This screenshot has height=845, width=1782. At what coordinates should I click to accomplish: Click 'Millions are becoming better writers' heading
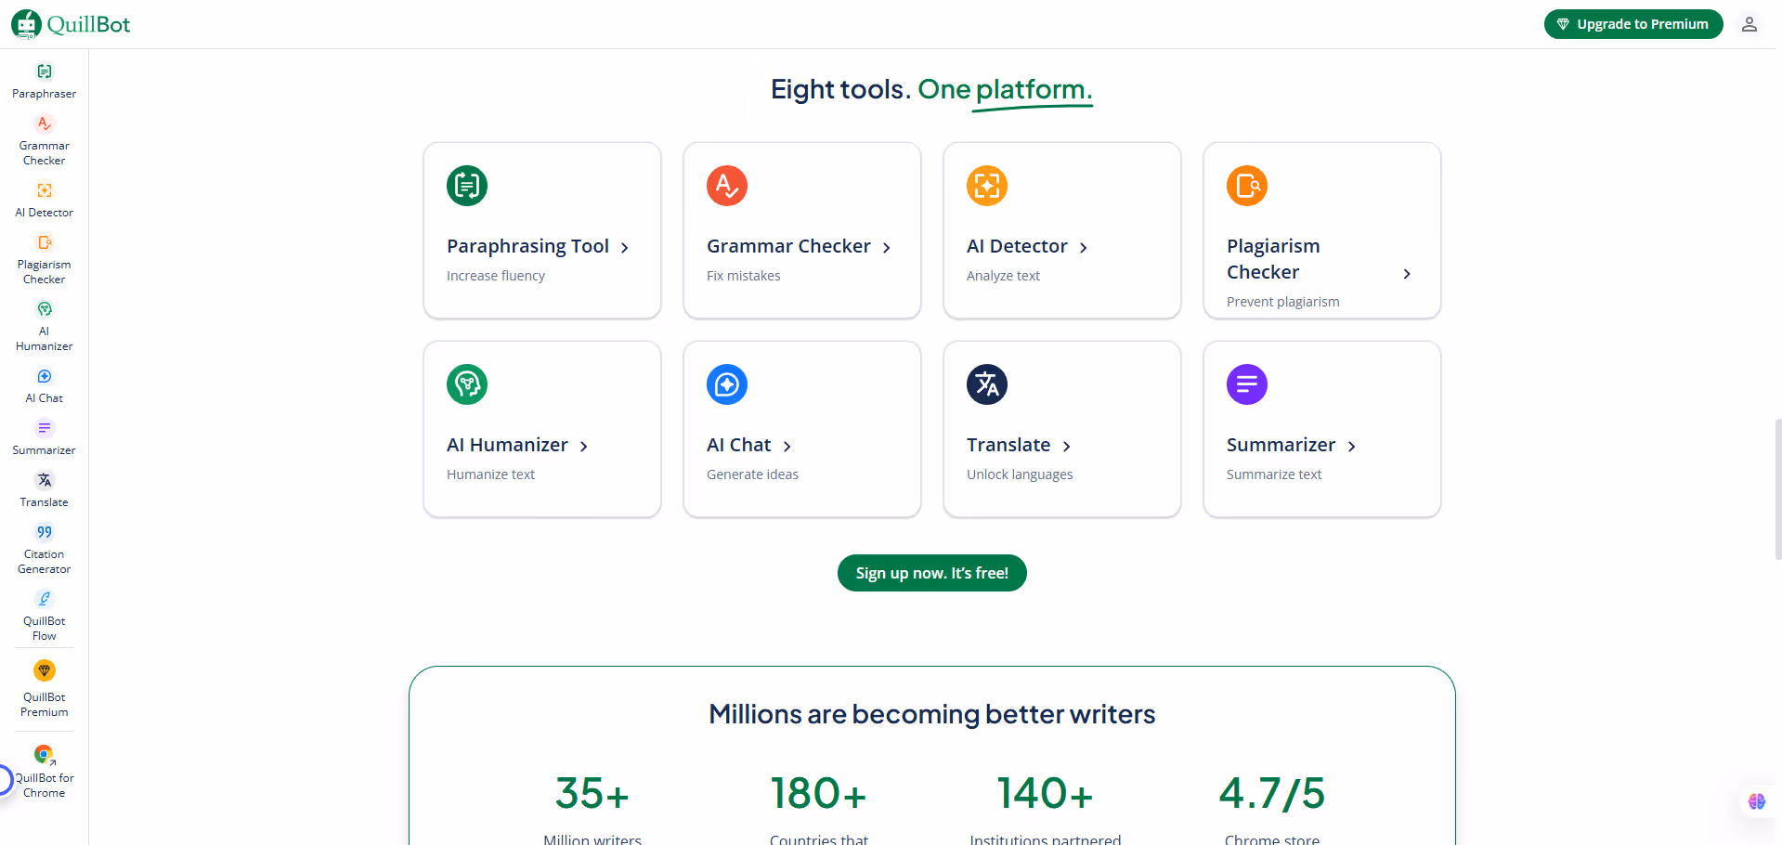click(932, 714)
